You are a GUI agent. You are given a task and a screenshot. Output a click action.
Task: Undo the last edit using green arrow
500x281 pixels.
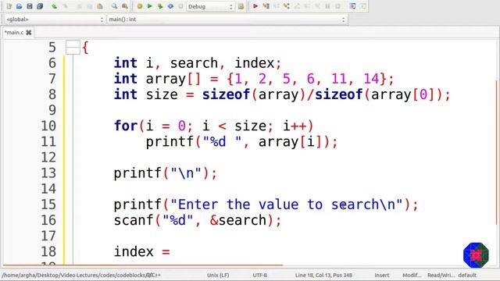tap(54, 6)
